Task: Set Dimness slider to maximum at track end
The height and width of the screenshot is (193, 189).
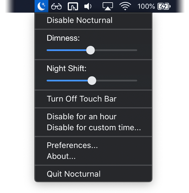Action: (137, 50)
